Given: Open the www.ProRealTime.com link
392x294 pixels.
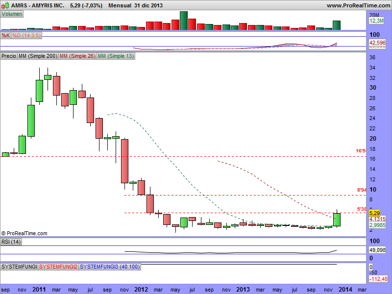Looking at the screenshot, I should click(x=358, y=5).
